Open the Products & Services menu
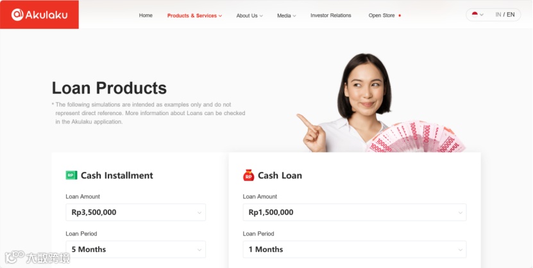Image resolution: width=533 pixels, height=268 pixels. 194,15
